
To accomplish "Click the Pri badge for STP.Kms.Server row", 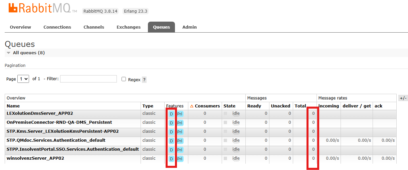I will click(x=180, y=132).
